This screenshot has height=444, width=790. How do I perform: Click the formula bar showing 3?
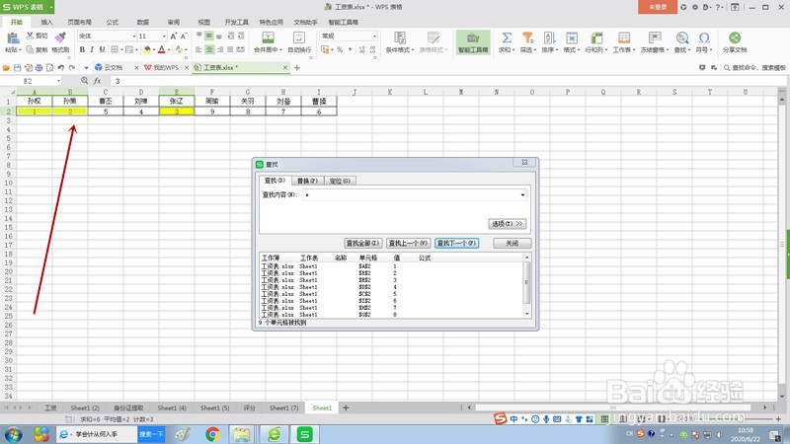[x=448, y=81]
